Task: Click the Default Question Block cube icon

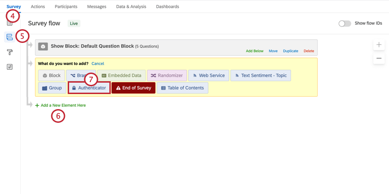Action: 43,47
